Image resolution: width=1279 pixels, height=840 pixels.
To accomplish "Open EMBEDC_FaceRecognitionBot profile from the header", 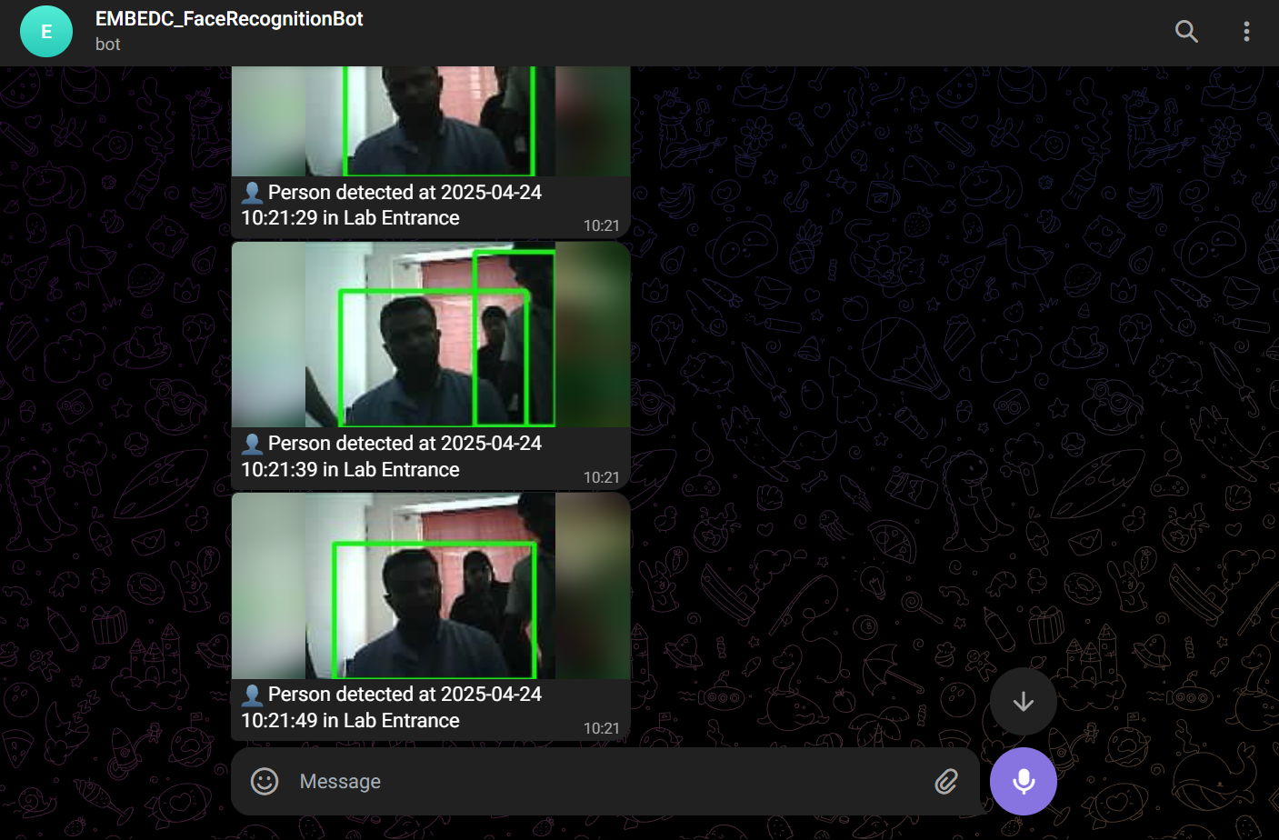I will pos(228,18).
